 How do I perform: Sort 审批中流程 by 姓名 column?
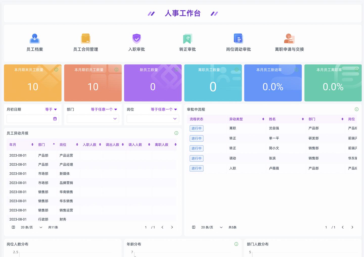[303, 119]
